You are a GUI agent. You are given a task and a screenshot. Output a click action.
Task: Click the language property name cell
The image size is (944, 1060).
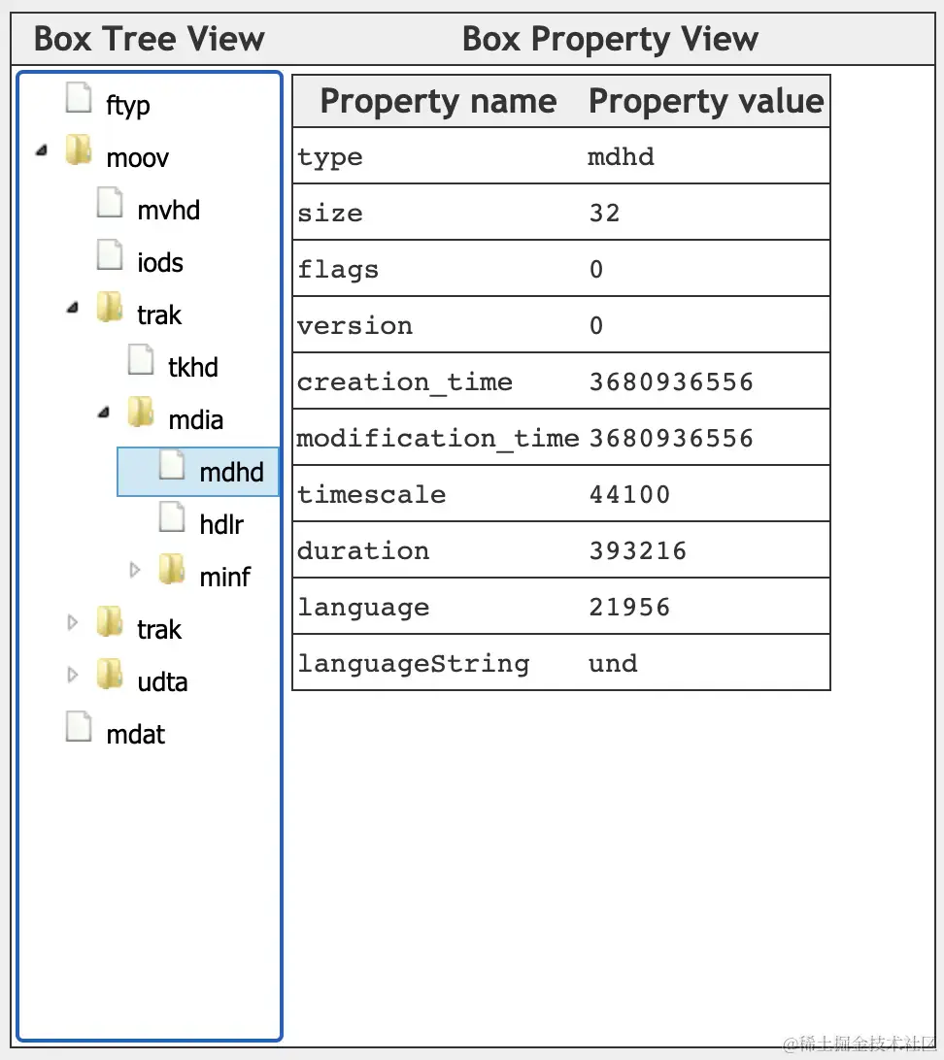pos(438,606)
